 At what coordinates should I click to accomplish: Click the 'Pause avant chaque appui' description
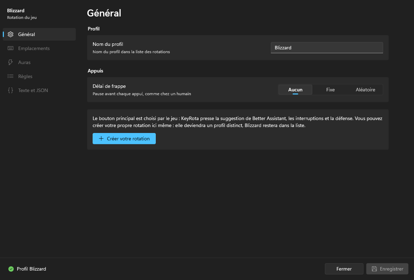click(142, 94)
